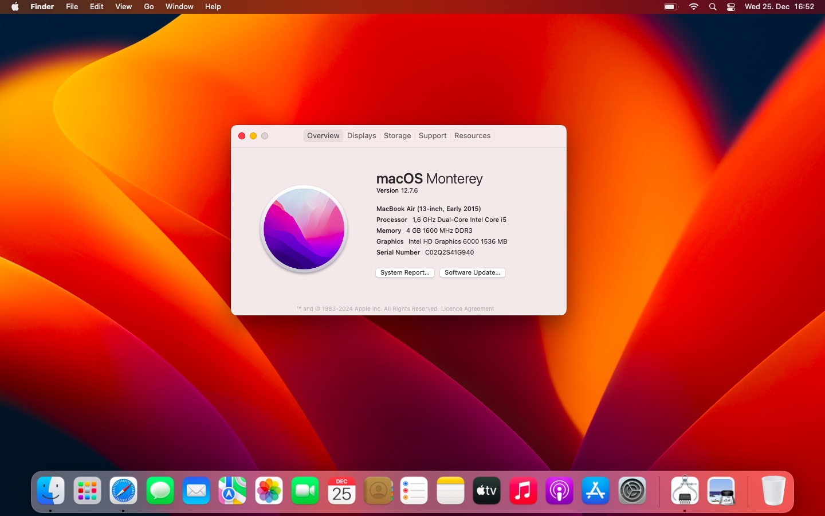This screenshot has width=825, height=516.
Task: Open the Window menu
Action: pos(179,7)
